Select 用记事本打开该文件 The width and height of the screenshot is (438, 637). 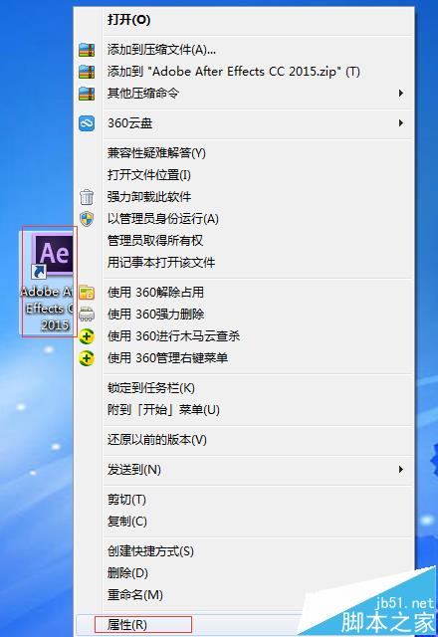pyautogui.click(x=244, y=263)
